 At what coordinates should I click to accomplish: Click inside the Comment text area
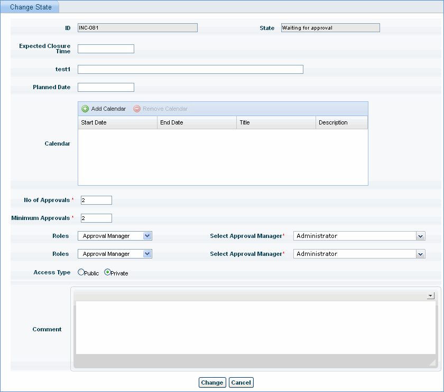[255, 327]
